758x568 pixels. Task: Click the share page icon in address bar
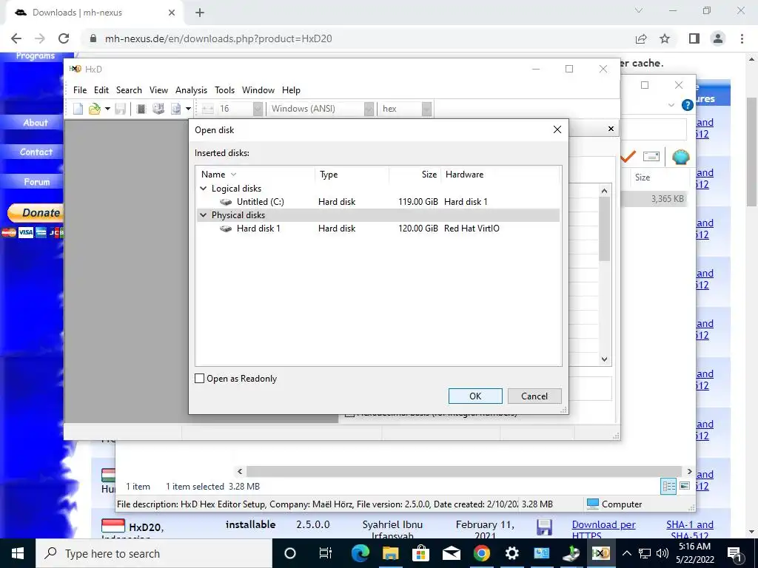pyautogui.click(x=641, y=38)
